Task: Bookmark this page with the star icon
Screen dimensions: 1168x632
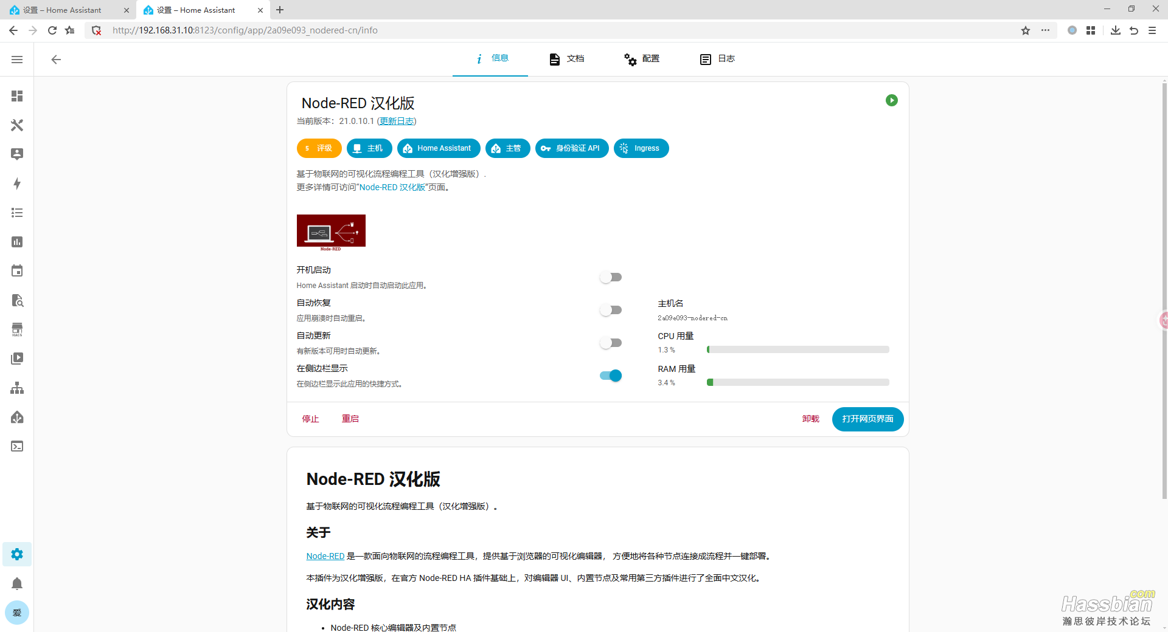Action: point(1026,30)
